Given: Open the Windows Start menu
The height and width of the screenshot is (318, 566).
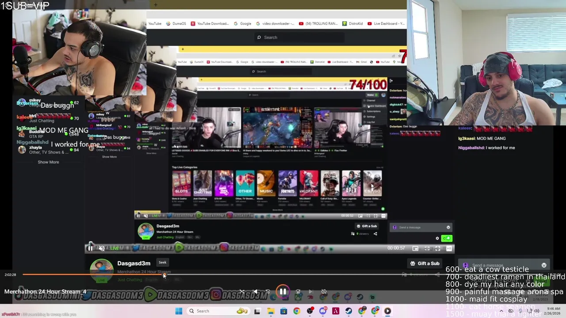Looking at the screenshot, I should [x=179, y=311].
